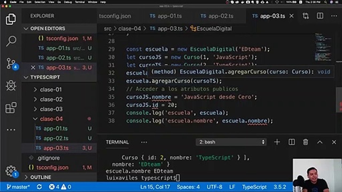Click the Open Changes compare icon
The height and width of the screenshot is (192, 342).
point(306,16)
